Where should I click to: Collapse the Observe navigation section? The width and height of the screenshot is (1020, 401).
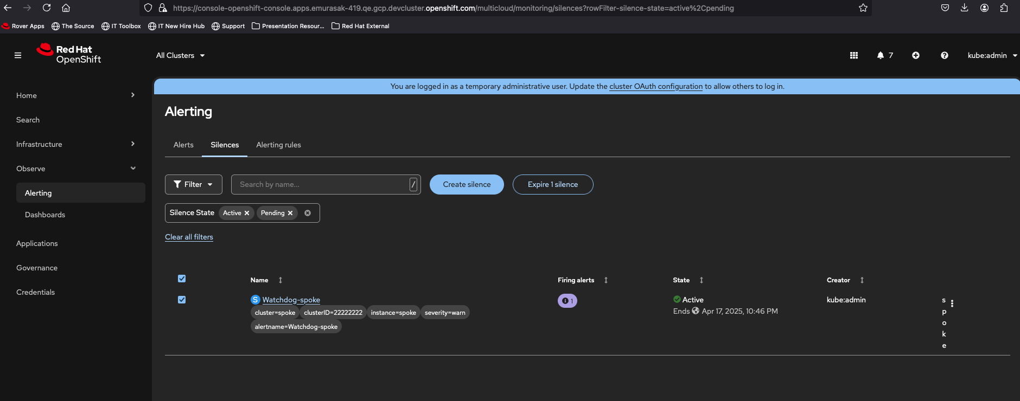[76, 169]
